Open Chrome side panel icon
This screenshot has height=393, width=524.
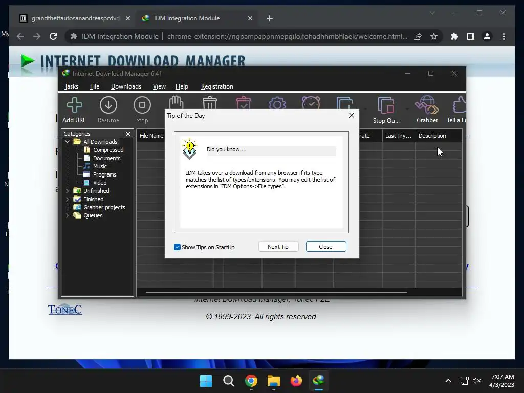[x=471, y=36]
